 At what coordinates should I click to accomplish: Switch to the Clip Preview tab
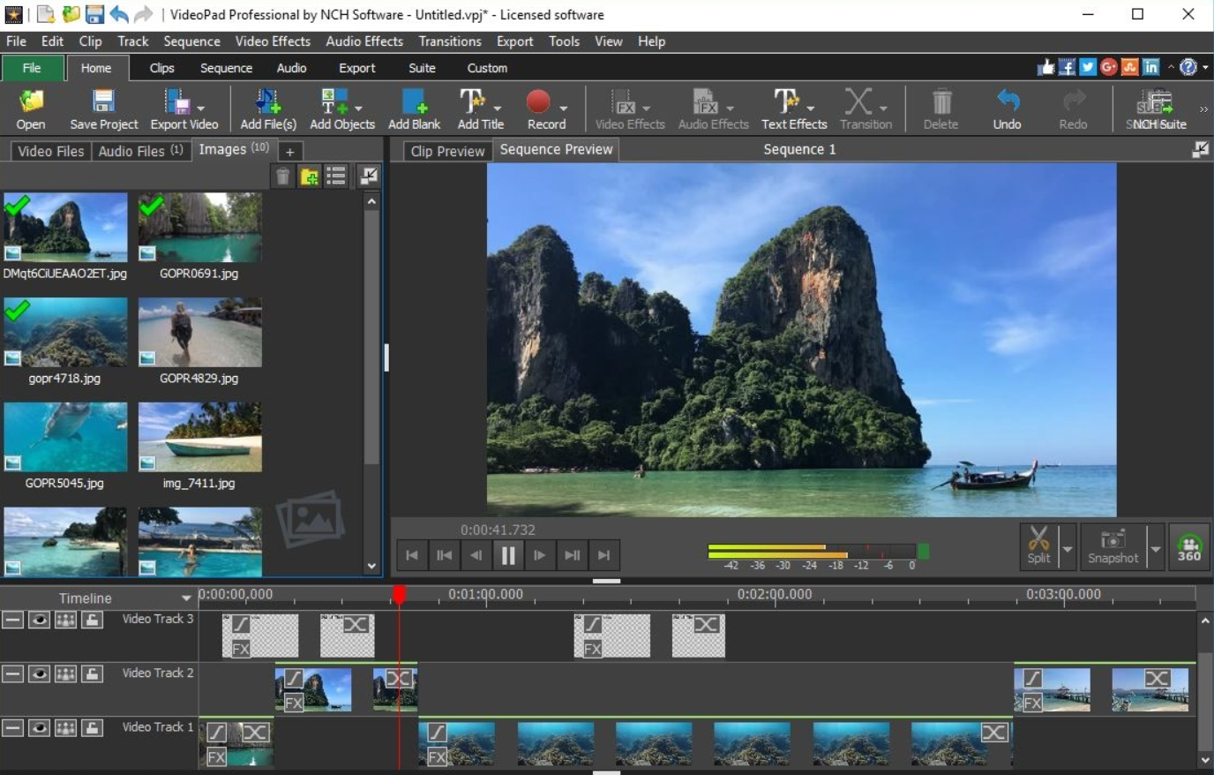tap(448, 151)
